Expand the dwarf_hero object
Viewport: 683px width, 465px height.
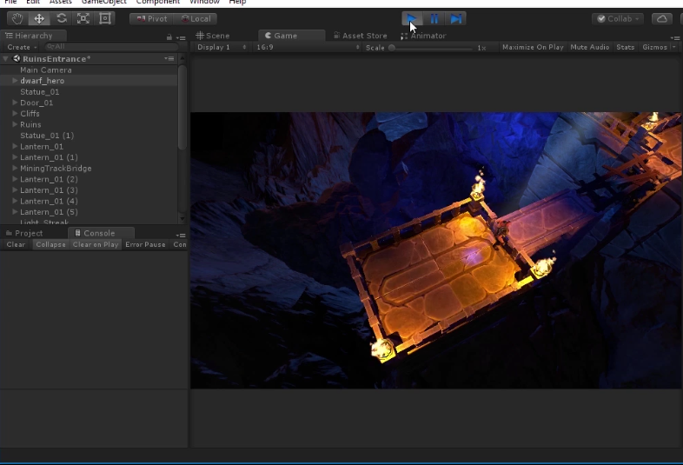click(15, 81)
